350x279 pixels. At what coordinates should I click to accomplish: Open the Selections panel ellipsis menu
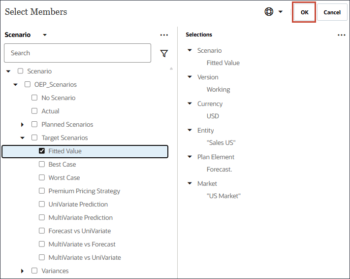(342, 35)
